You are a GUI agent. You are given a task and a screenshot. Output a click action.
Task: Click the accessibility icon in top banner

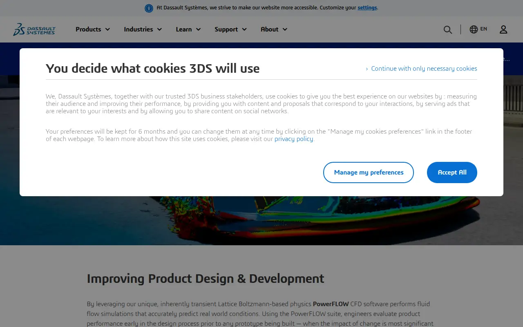coord(149,8)
